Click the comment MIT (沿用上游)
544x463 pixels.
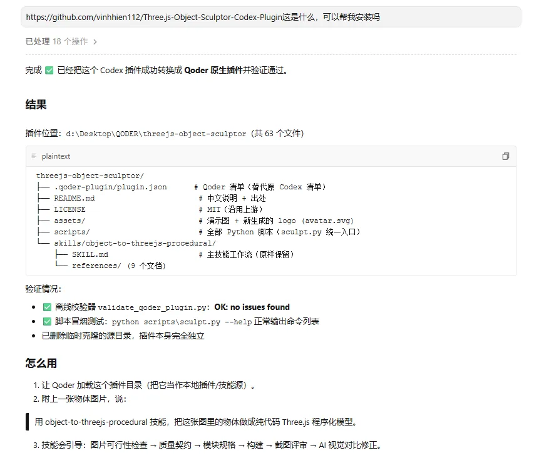(231, 209)
